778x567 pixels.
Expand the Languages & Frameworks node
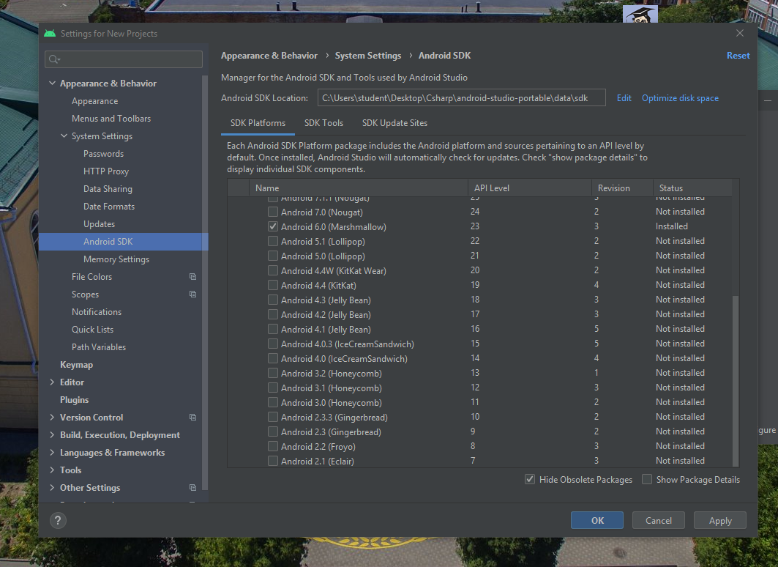coord(52,452)
